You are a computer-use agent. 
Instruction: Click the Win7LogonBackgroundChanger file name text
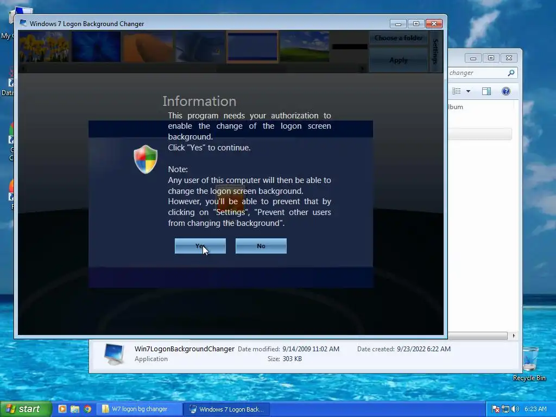coord(185,349)
